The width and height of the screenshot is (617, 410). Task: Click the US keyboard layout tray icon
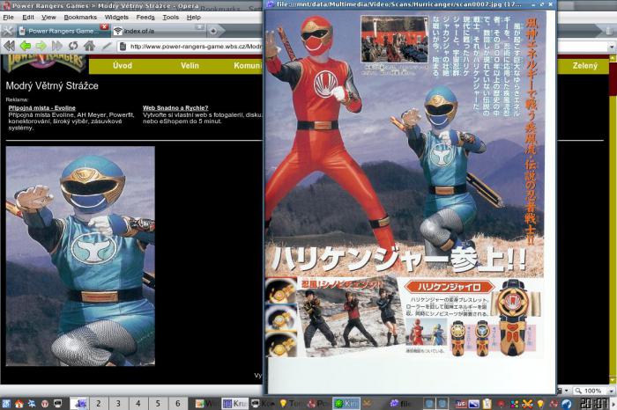coord(461,403)
